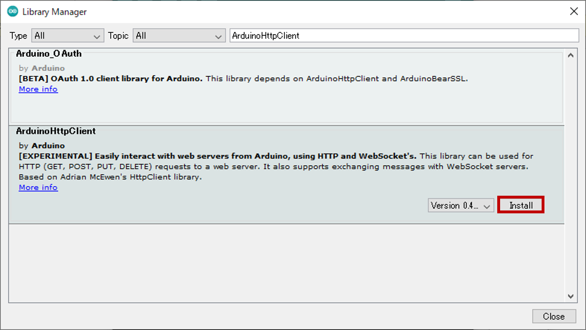Viewport: 586px width, 330px height.
Task: Open More info link for ArduinoHttpClient
Action: [x=38, y=187]
